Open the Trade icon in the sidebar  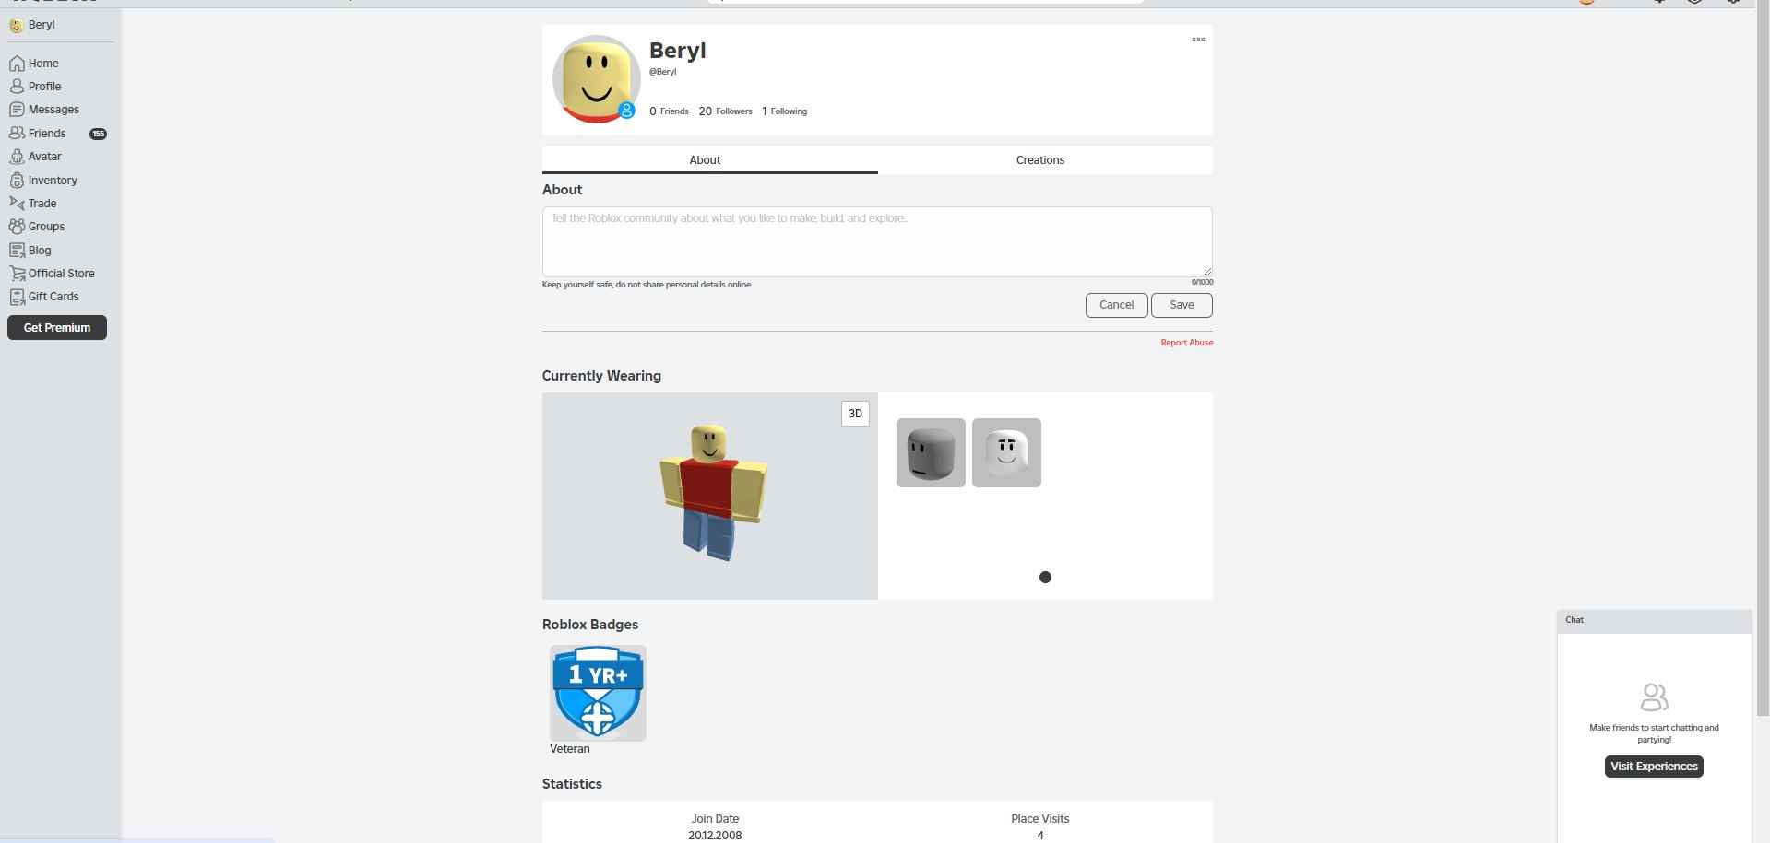[17, 203]
